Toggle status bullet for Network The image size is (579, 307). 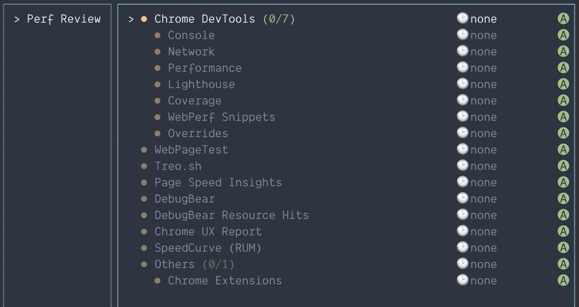157,52
